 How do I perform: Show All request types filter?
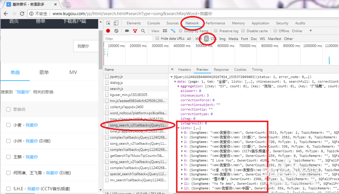click(189, 39)
